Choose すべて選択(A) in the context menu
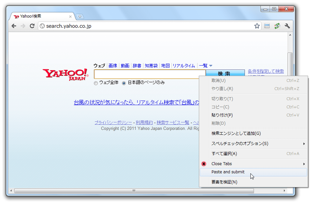 253,153
